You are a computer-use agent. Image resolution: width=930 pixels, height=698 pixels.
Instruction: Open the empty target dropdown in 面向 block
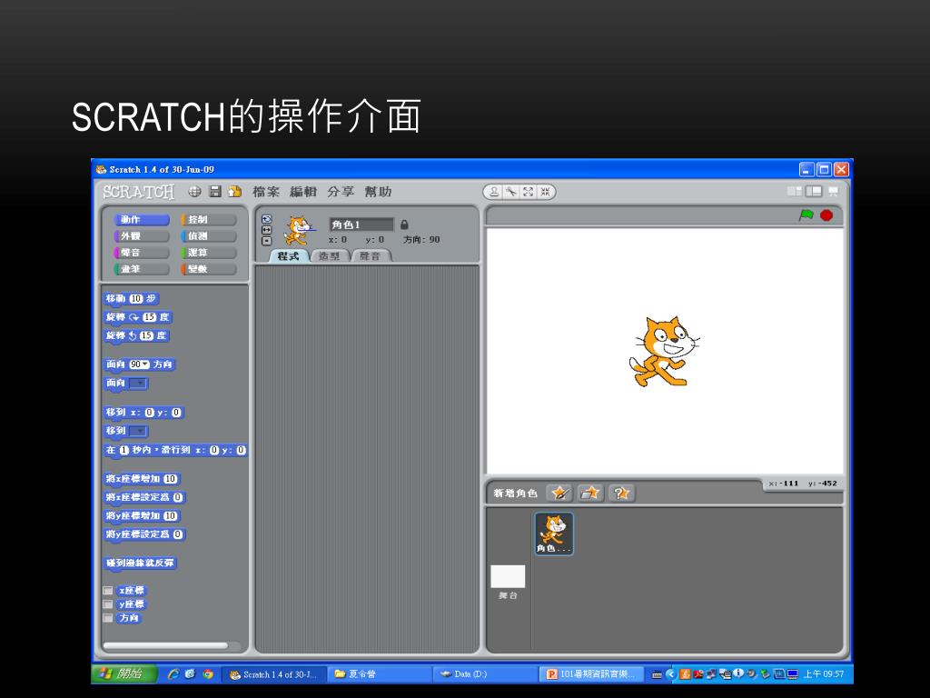click(138, 384)
